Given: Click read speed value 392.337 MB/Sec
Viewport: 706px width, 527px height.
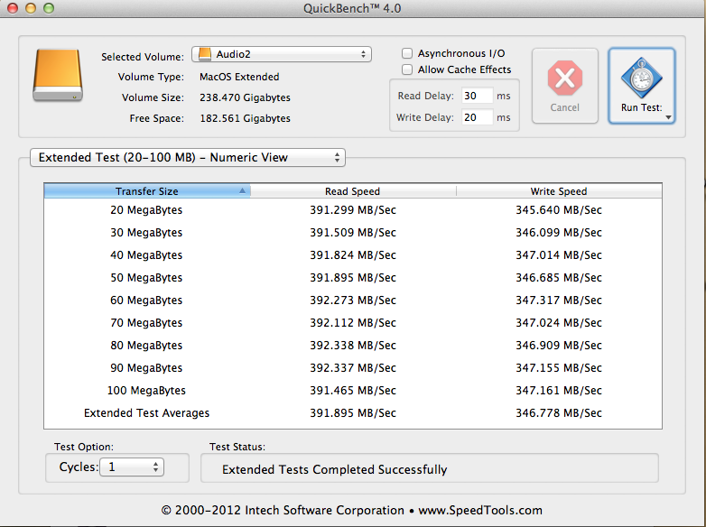Looking at the screenshot, I should click(353, 367).
